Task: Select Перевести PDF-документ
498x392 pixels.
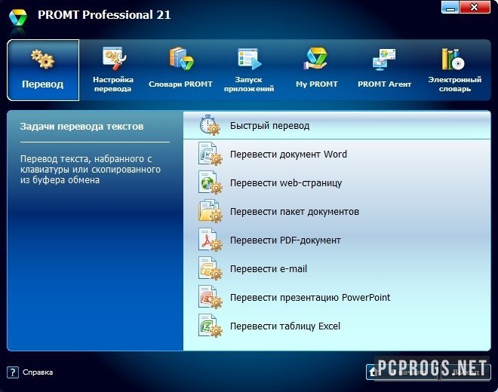Action: coord(284,240)
